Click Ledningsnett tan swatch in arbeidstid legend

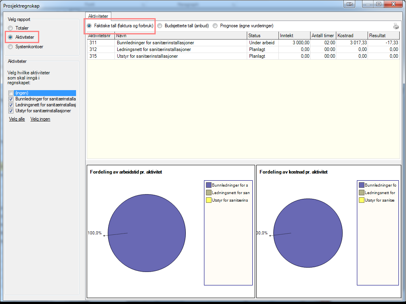(209, 193)
